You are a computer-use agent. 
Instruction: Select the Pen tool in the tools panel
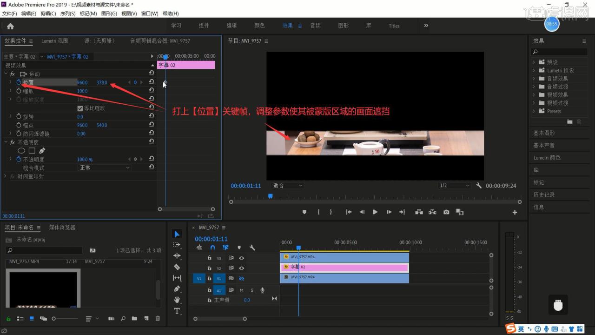(x=177, y=289)
